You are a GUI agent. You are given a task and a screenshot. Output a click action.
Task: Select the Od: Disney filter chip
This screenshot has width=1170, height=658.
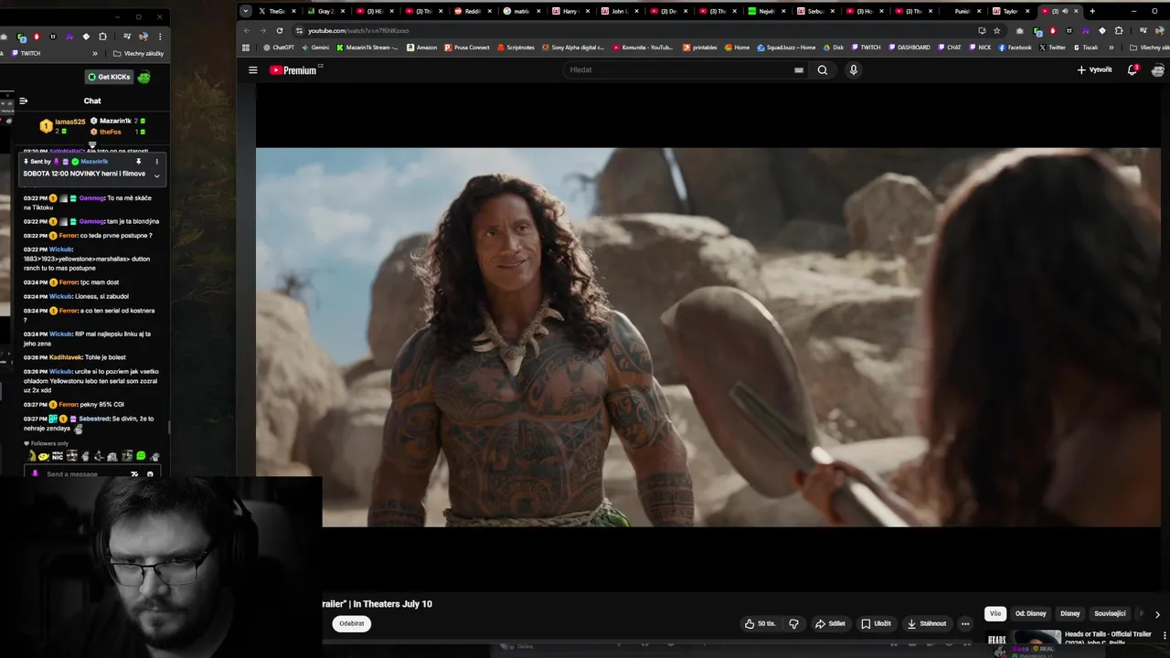[1030, 613]
